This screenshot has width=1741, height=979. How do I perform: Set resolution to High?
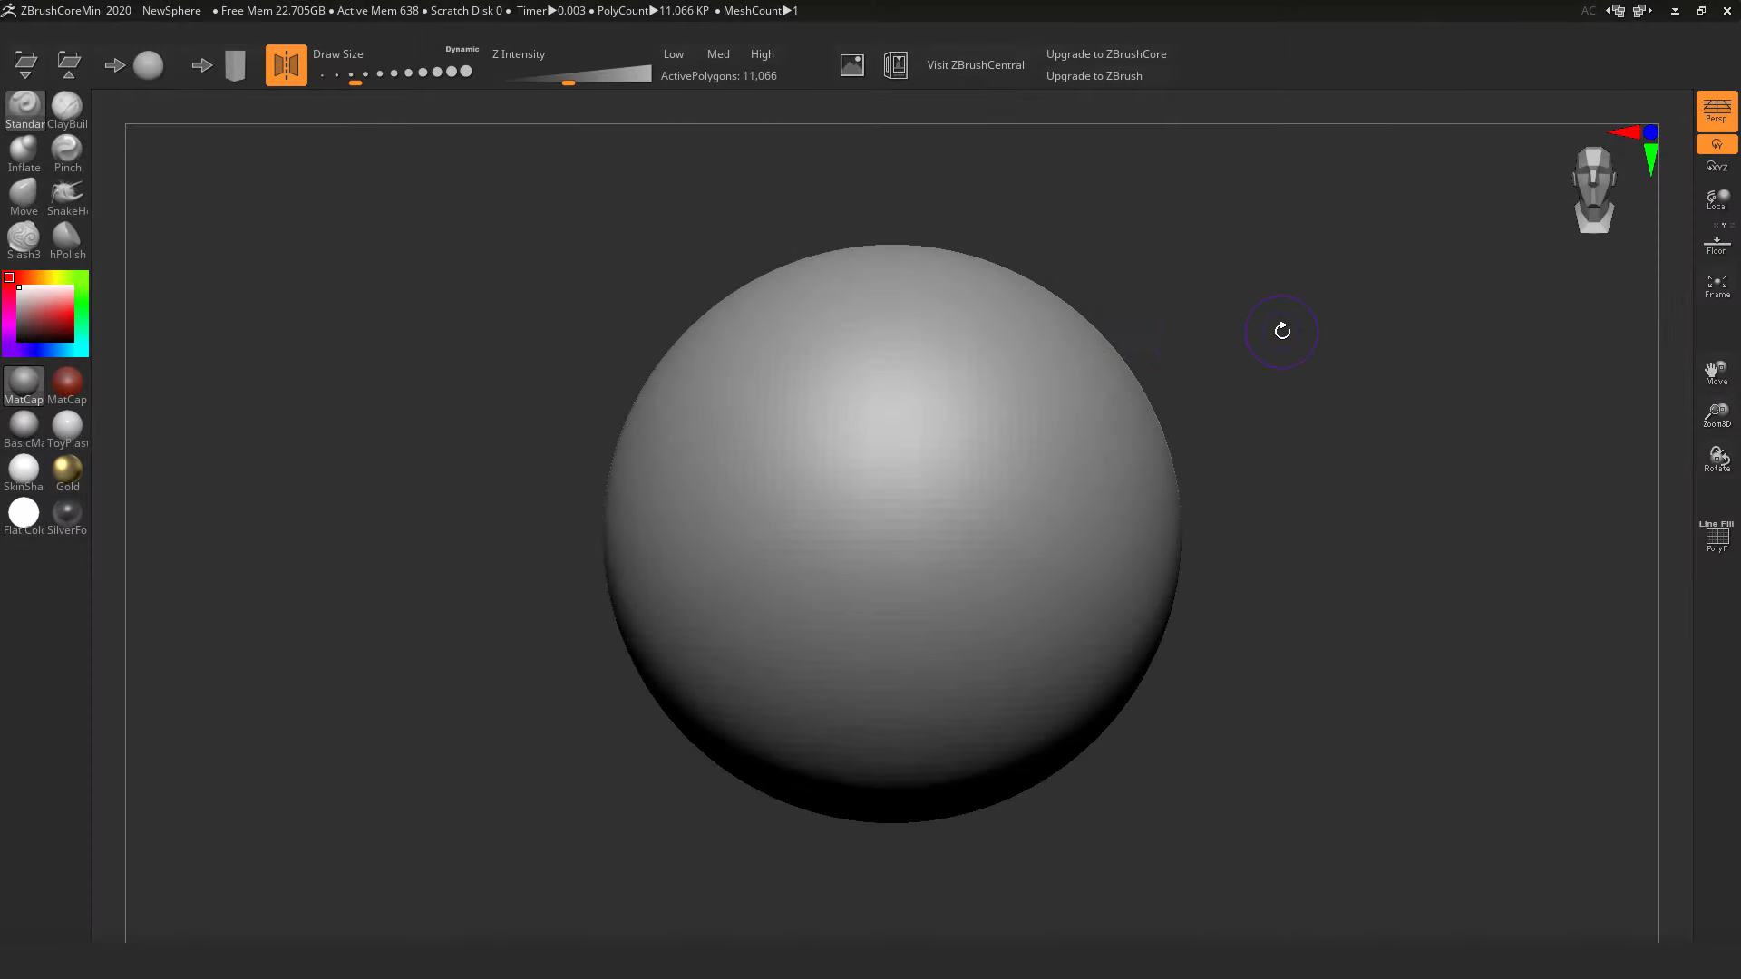(762, 54)
